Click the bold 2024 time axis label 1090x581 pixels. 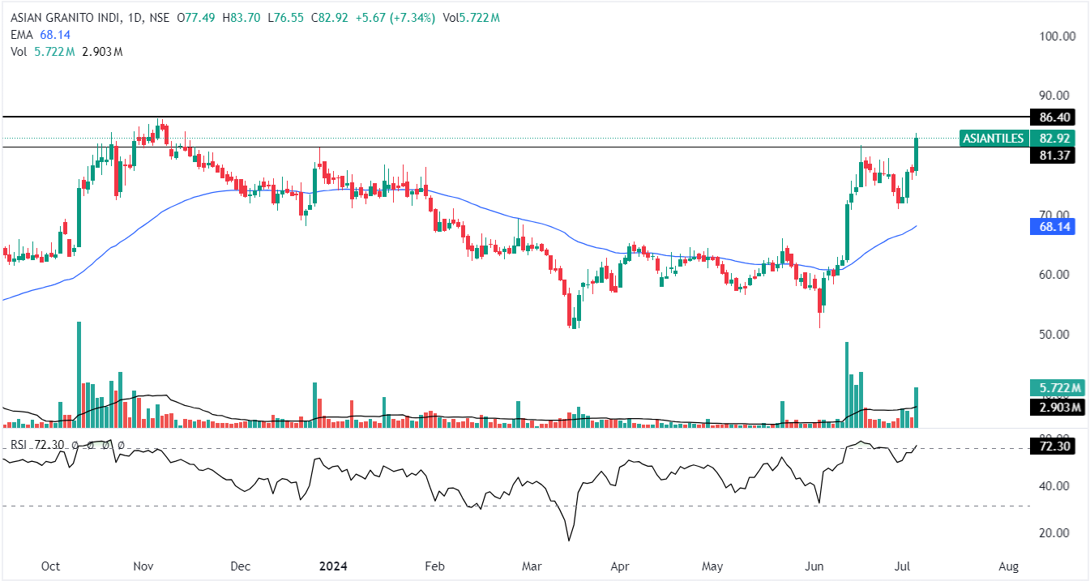click(x=333, y=565)
